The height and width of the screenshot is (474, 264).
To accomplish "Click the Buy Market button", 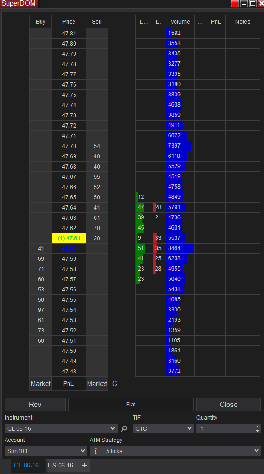I will (x=41, y=384).
